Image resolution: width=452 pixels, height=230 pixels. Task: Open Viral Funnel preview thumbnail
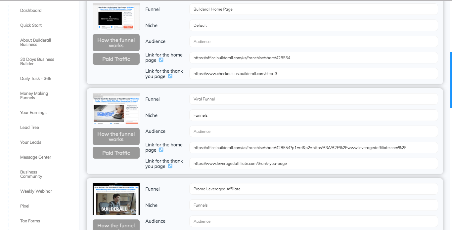(x=116, y=108)
